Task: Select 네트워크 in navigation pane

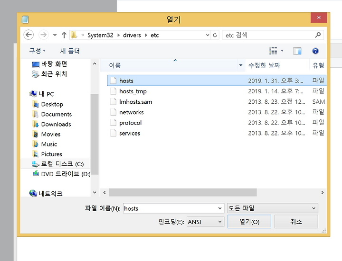Action: pyautogui.click(x=46, y=193)
